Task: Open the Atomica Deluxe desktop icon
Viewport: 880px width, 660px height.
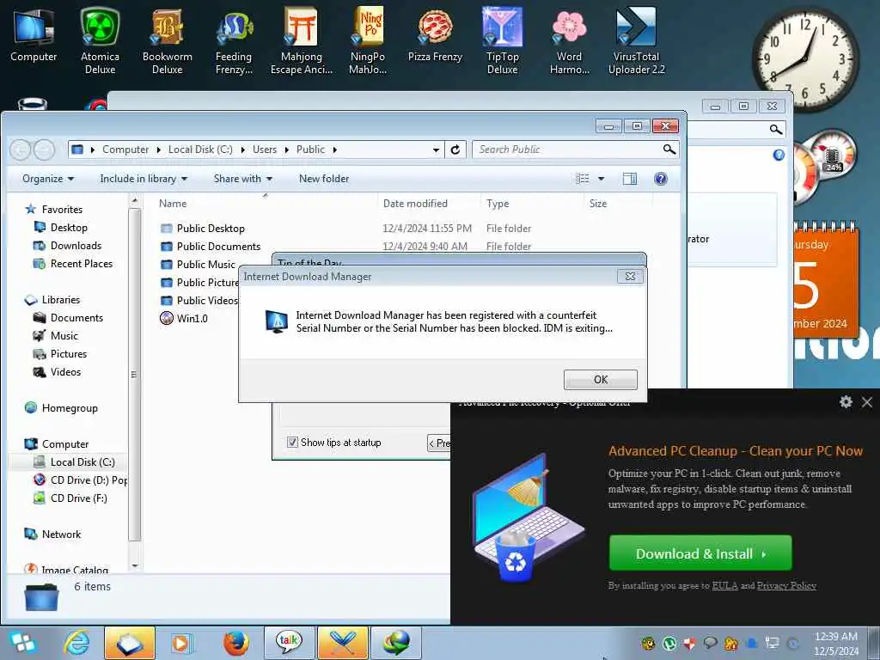Action: [x=100, y=41]
